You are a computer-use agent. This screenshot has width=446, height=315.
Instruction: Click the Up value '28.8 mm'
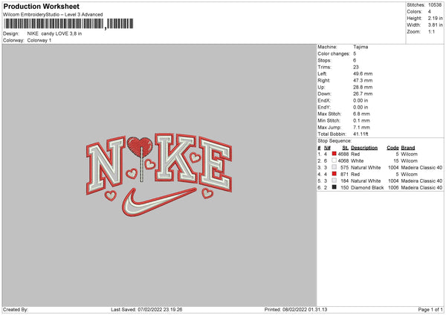click(363, 87)
